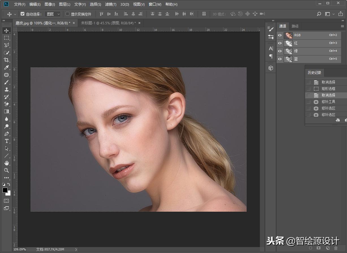The height and width of the screenshot is (253, 347).
Task: Select the Hand tool
Action: (x=6, y=163)
